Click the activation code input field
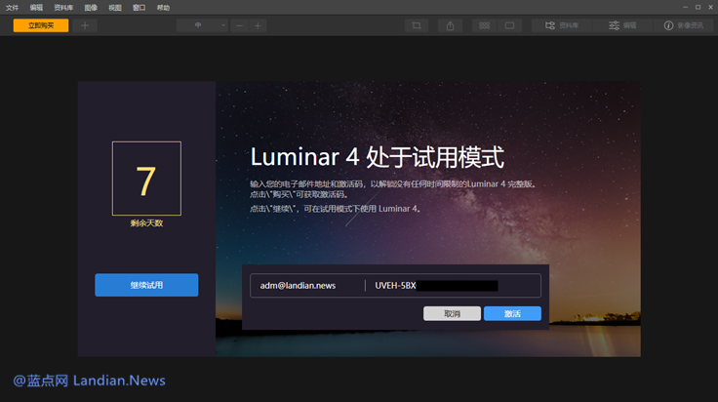 (451, 286)
